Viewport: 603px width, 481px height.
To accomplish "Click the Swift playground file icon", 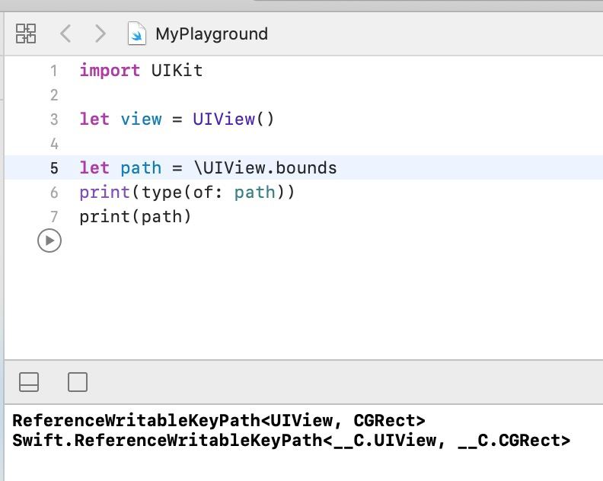I will tap(137, 33).
